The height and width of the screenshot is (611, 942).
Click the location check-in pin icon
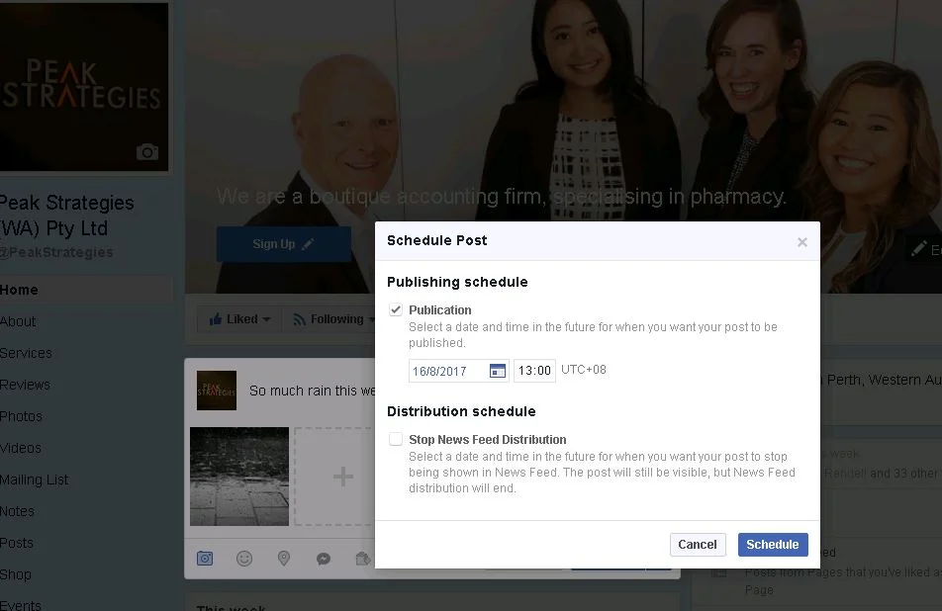point(284,559)
